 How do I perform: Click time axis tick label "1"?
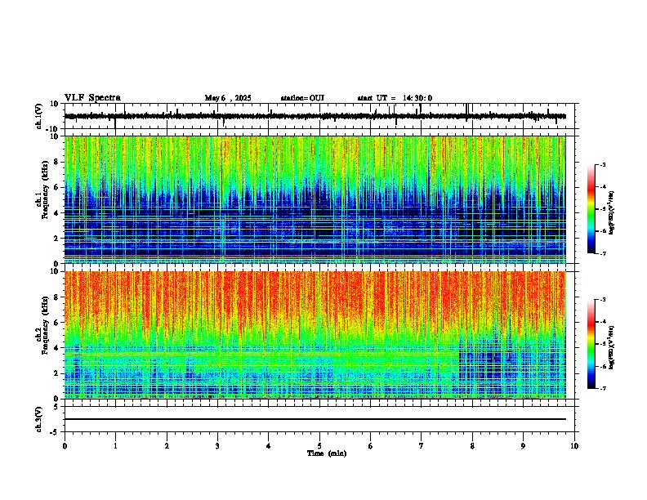pos(115,446)
